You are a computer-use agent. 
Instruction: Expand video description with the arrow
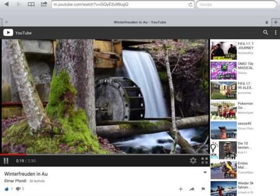205,172
